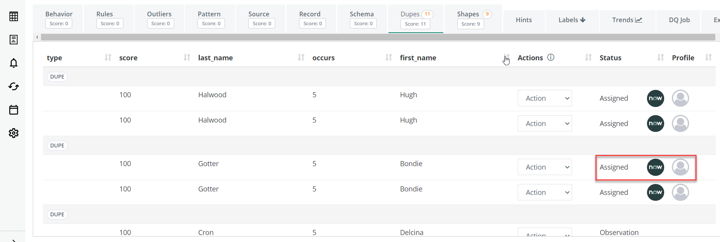Click the bell alerts icon in sidebar
Screen dimensions: 720x242
(x=14, y=63)
